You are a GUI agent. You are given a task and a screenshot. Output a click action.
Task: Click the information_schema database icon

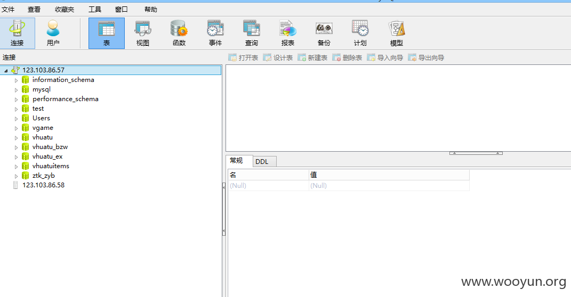pos(25,80)
